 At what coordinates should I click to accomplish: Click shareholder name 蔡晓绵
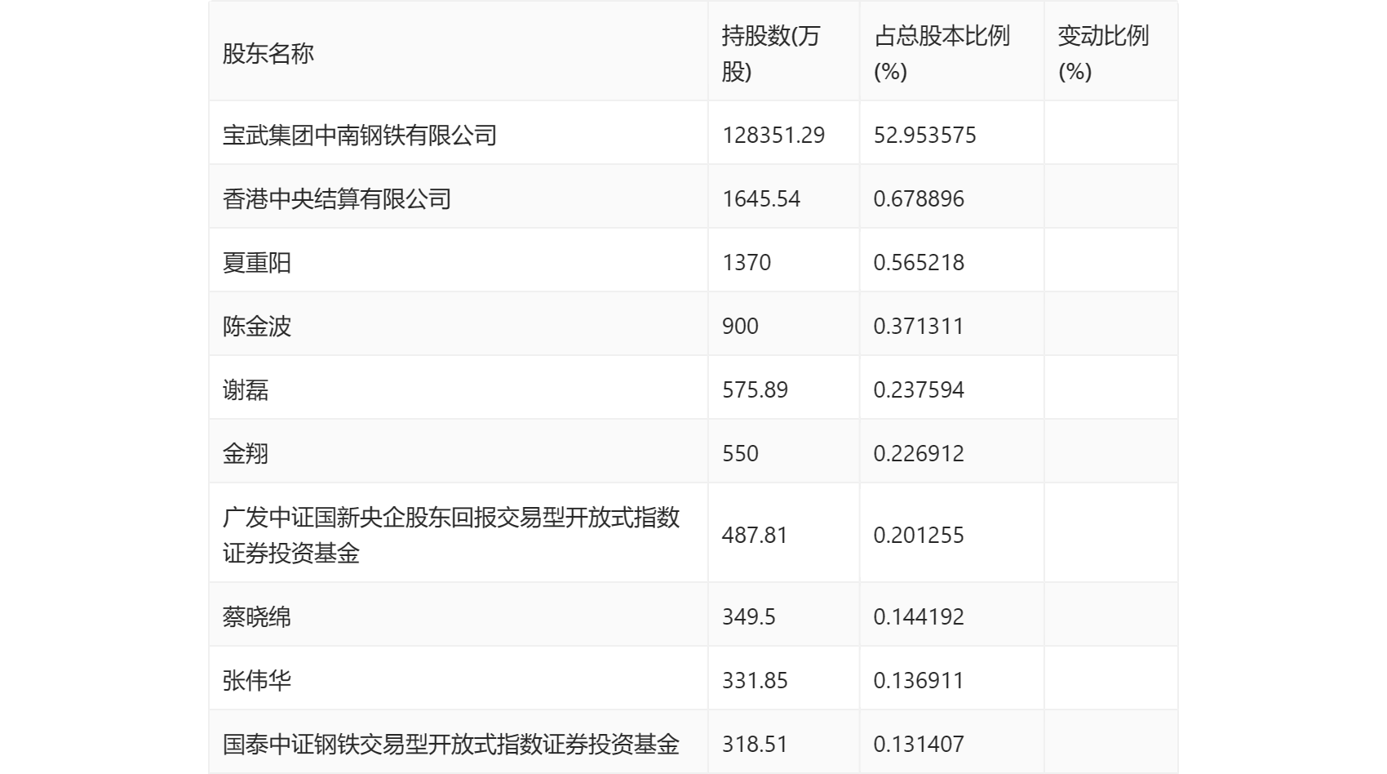point(257,616)
